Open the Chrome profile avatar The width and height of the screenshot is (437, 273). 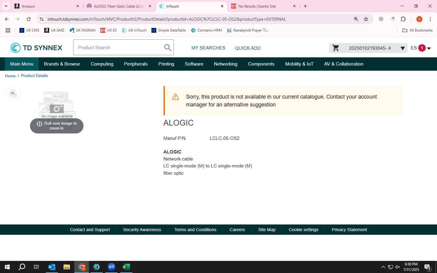point(419,19)
